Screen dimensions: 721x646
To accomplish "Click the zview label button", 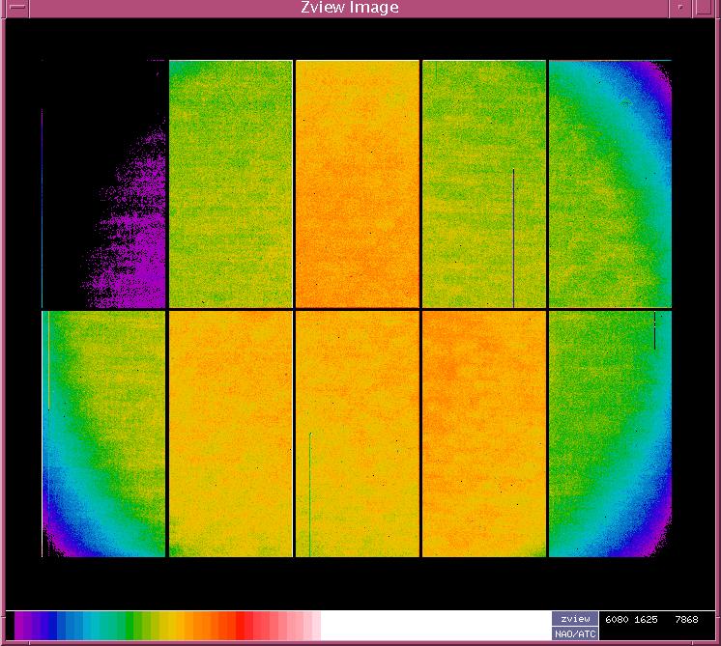I will tap(575, 618).
